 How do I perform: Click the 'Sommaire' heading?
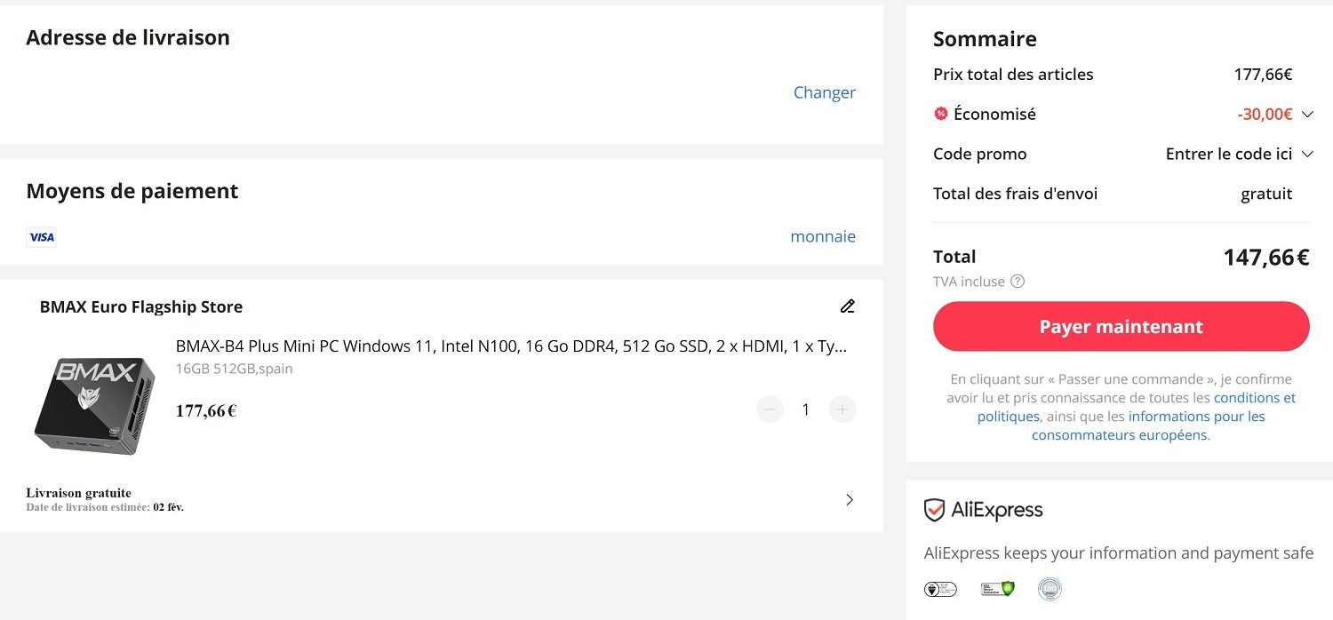pos(985,39)
